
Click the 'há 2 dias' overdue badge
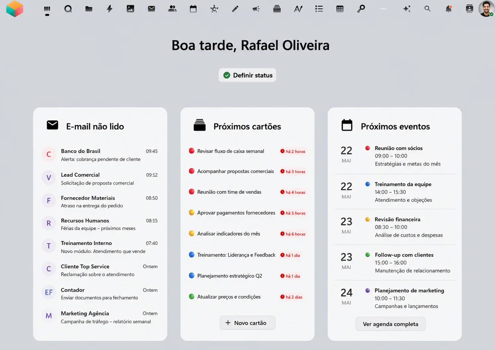(292, 297)
